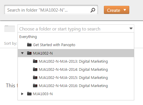This screenshot has height=105, width=143.
Task: Click the magnifying glass search icon
Action: pos(93,10)
